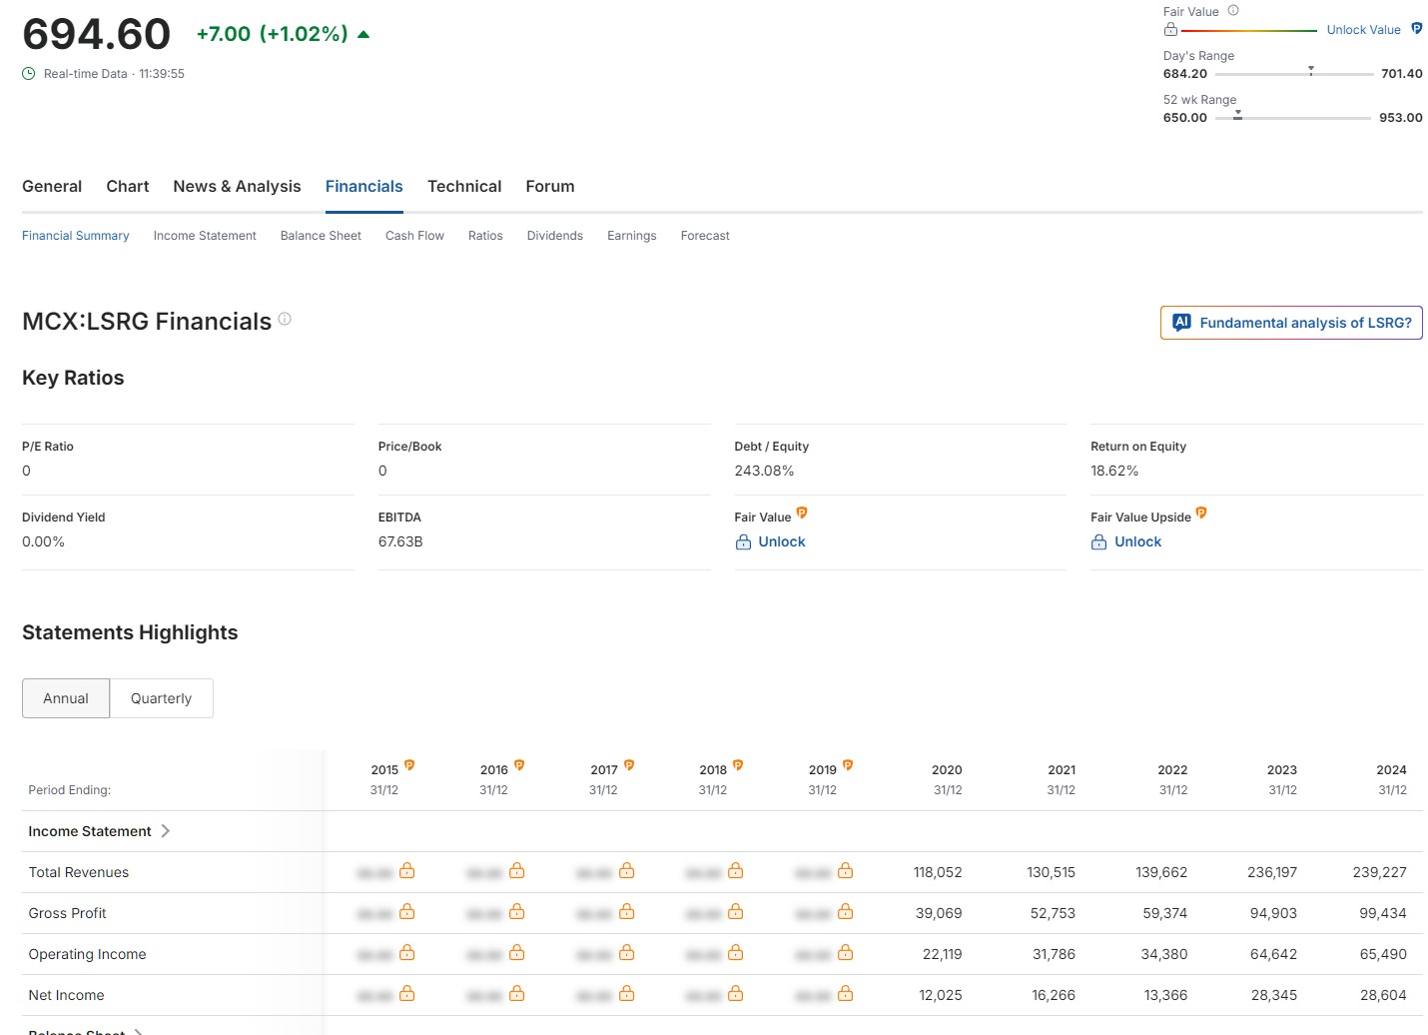Click 2023 Operating Income value 64,642
The width and height of the screenshot is (1428, 1035).
(x=1274, y=954)
